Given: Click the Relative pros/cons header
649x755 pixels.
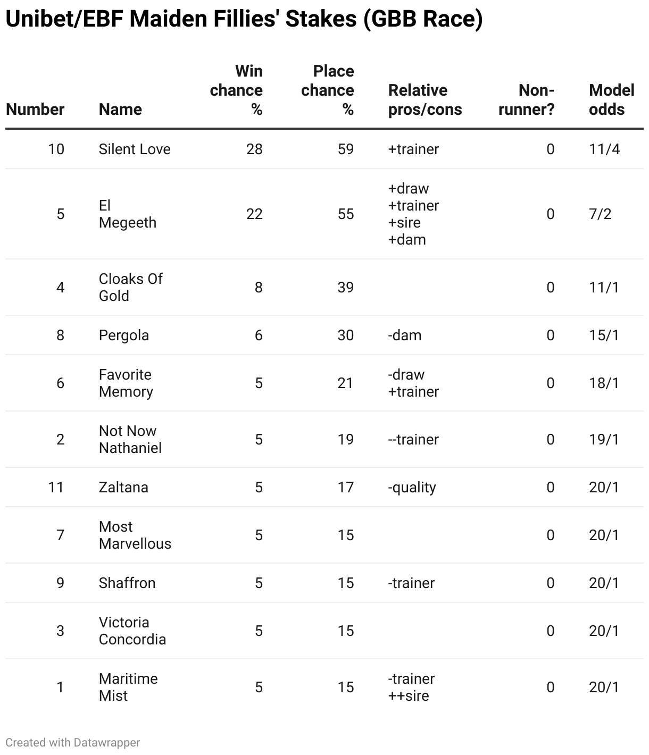Looking at the screenshot, I should click(x=425, y=99).
